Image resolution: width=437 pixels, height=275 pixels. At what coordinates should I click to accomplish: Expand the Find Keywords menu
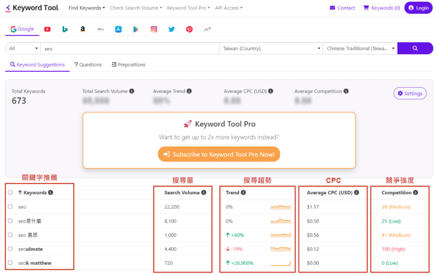(87, 8)
